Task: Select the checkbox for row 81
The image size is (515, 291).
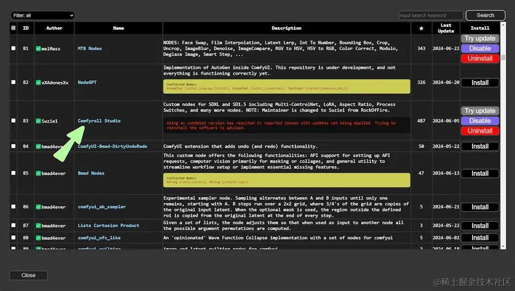Action: [x=14, y=48]
